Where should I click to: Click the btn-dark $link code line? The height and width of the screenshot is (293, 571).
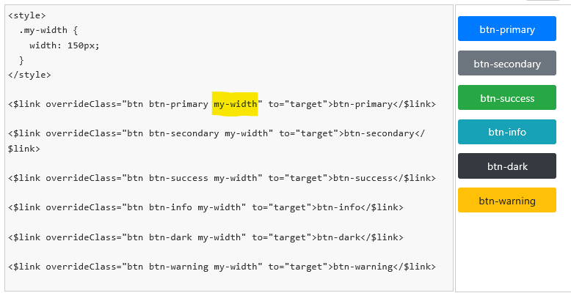[206, 237]
